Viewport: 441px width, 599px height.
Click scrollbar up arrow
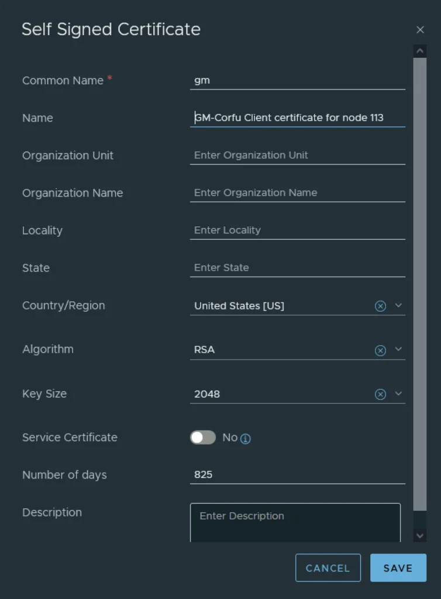click(420, 51)
